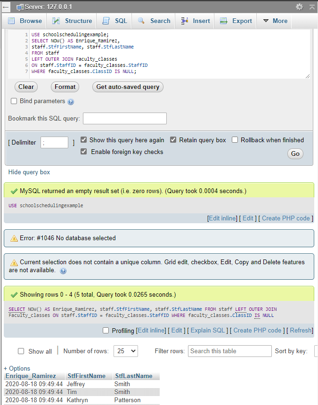Click the Refresh link

point(301,330)
